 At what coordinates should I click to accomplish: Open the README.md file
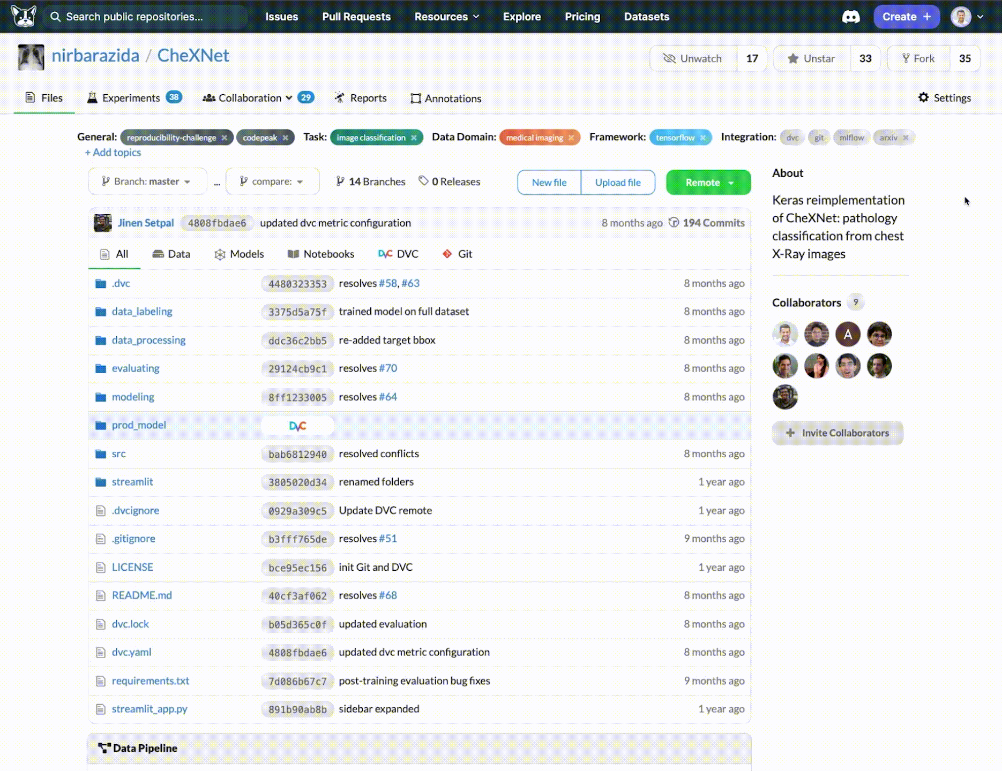pos(142,595)
